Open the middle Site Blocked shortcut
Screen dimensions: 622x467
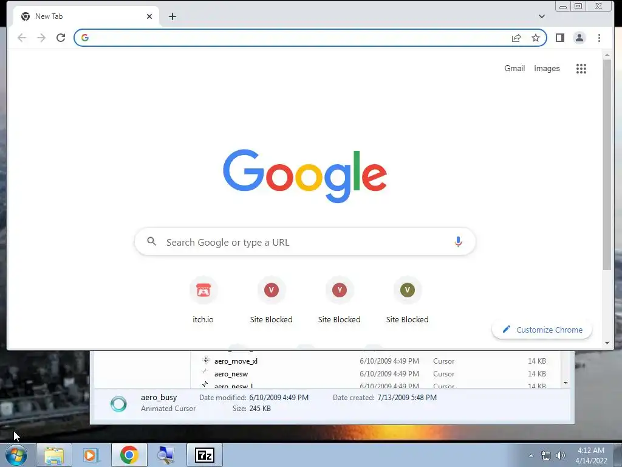click(339, 300)
